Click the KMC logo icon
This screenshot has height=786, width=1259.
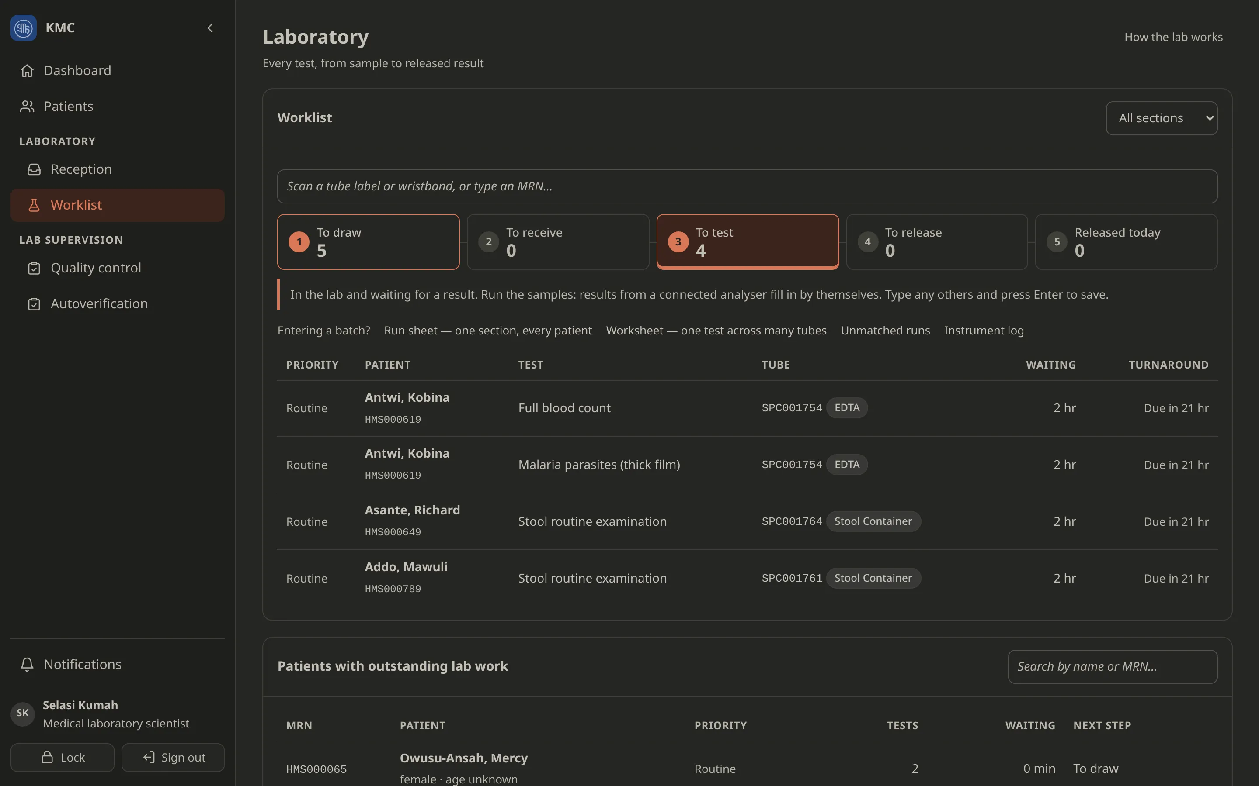click(24, 28)
